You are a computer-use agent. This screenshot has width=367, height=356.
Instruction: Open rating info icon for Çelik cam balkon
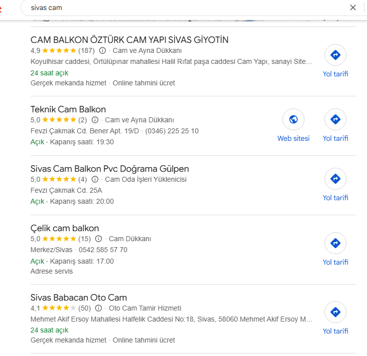[x=98, y=239]
